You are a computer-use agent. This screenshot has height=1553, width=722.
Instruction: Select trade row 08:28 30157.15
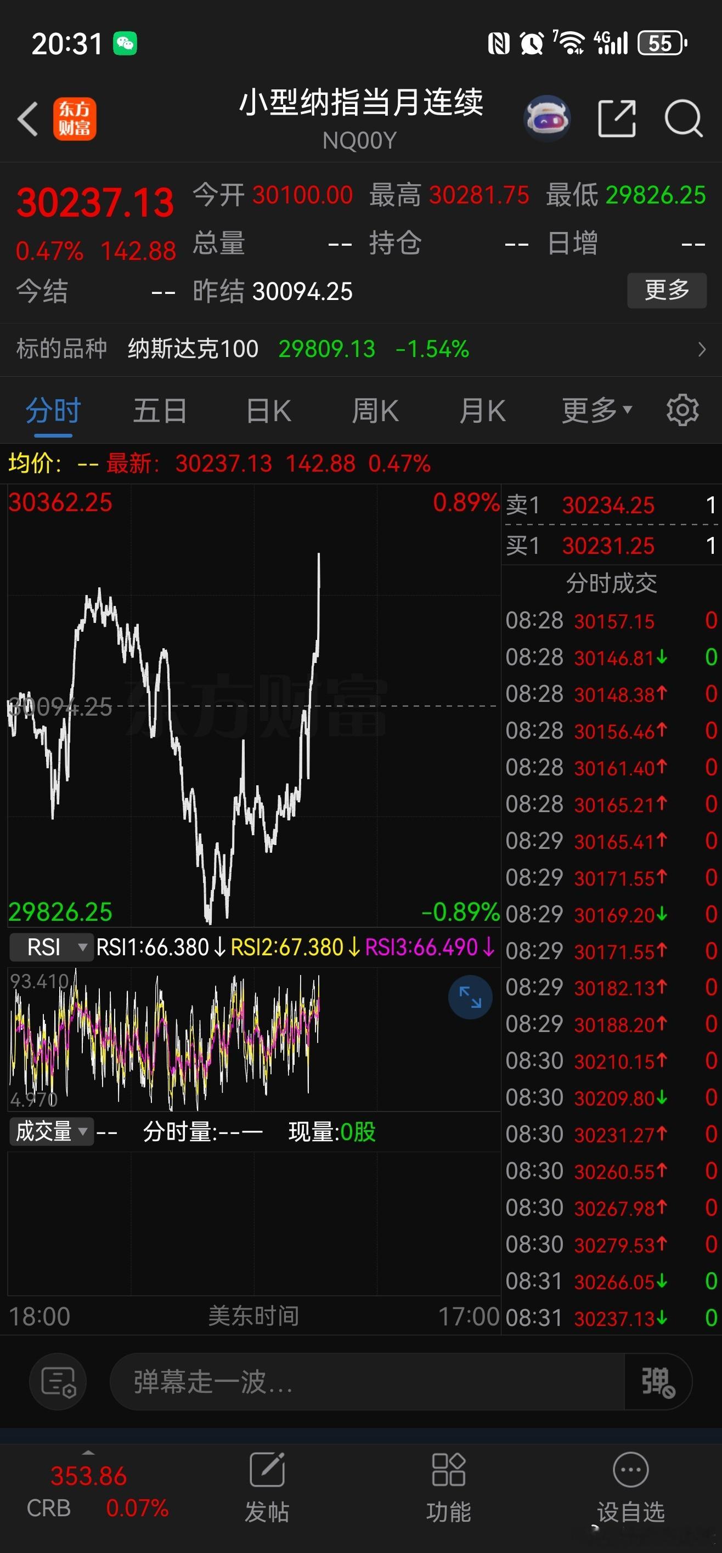coord(611,620)
